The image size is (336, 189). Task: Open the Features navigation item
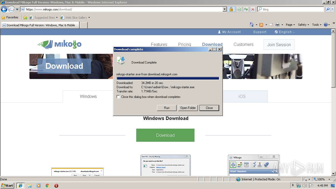159,44
